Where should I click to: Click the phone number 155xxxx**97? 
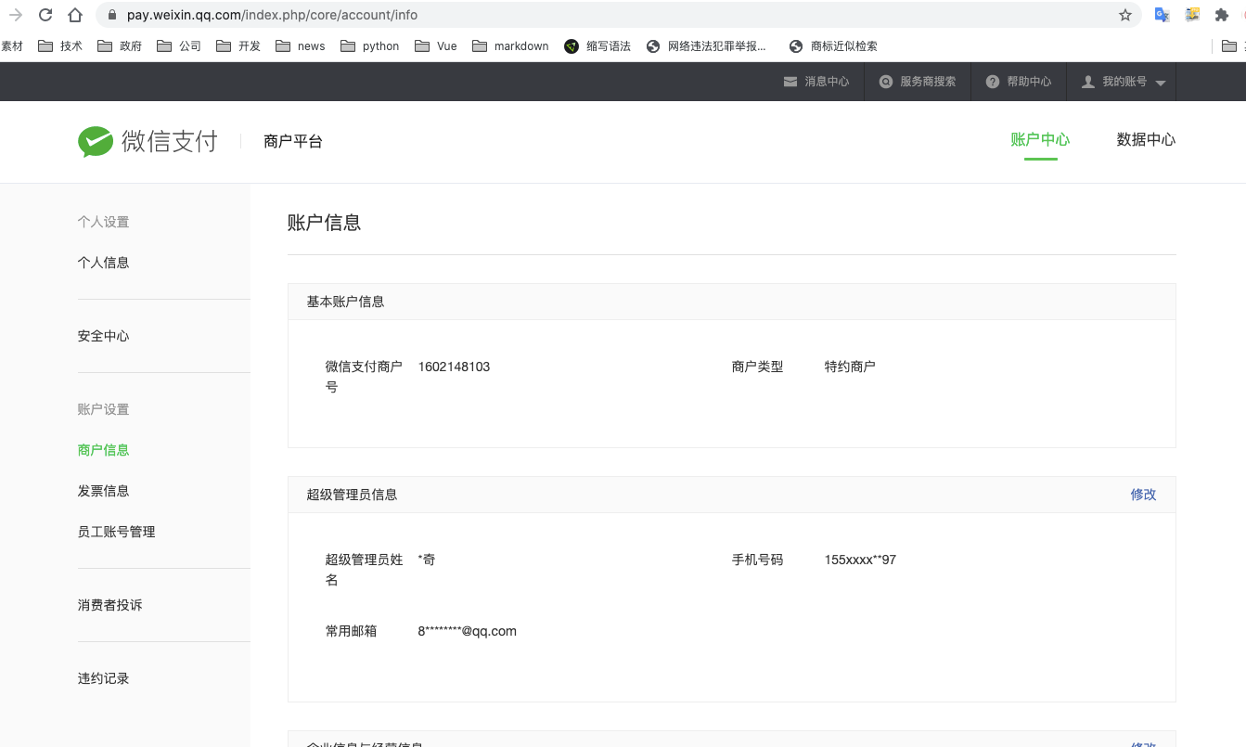860,560
